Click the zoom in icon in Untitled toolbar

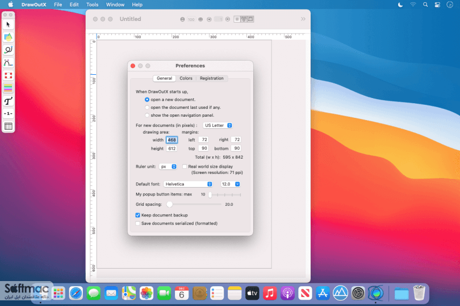pos(200,19)
